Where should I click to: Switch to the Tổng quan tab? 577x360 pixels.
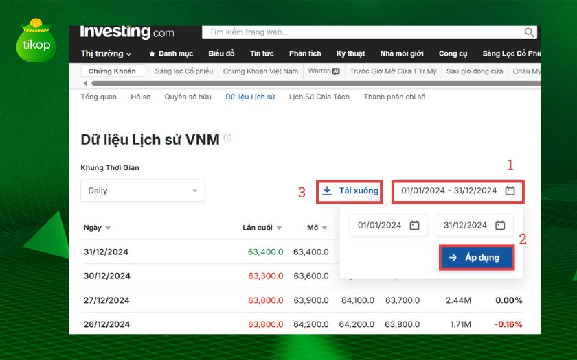tap(99, 97)
